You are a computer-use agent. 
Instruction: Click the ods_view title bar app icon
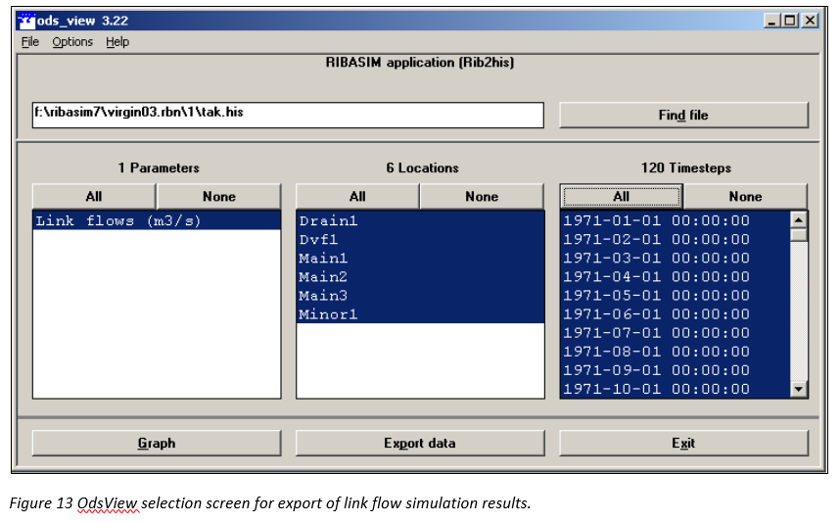[25, 21]
